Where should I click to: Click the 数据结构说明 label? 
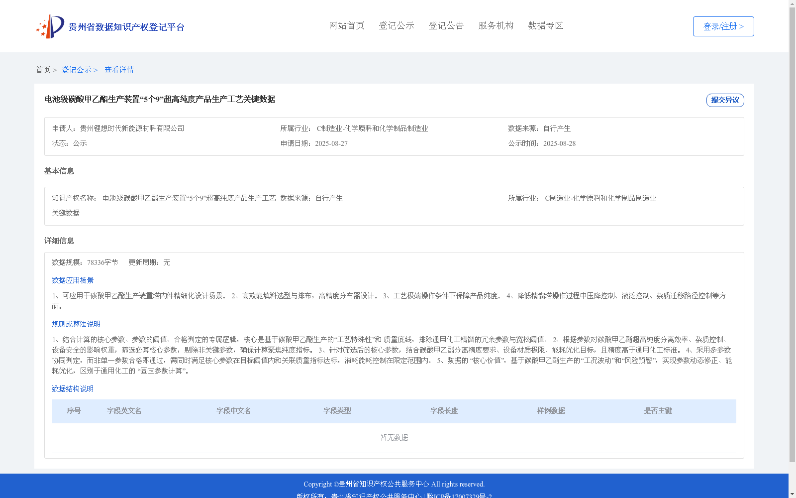coord(73,389)
